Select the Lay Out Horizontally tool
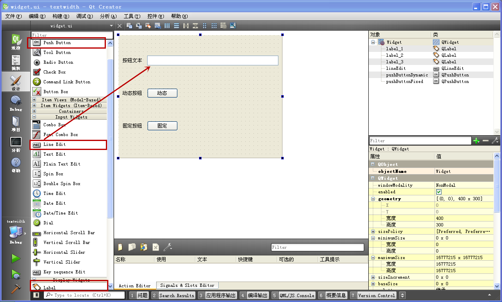The image size is (502, 302). (167, 25)
